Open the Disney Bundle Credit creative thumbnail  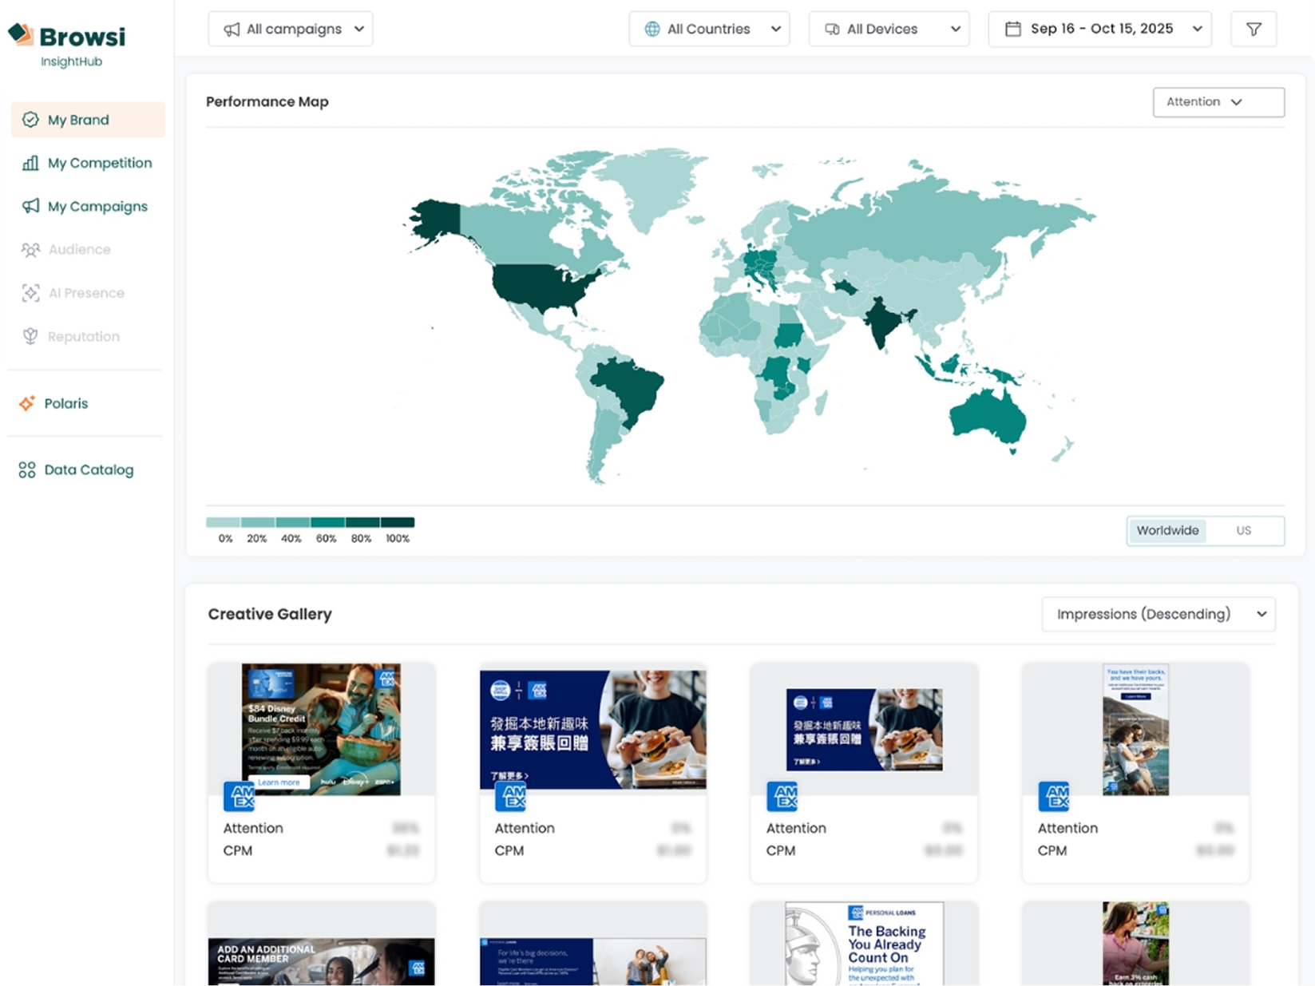(x=321, y=729)
